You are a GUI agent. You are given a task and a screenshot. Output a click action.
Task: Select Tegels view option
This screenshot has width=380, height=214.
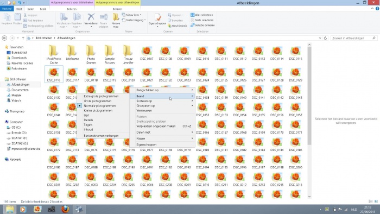point(88,125)
